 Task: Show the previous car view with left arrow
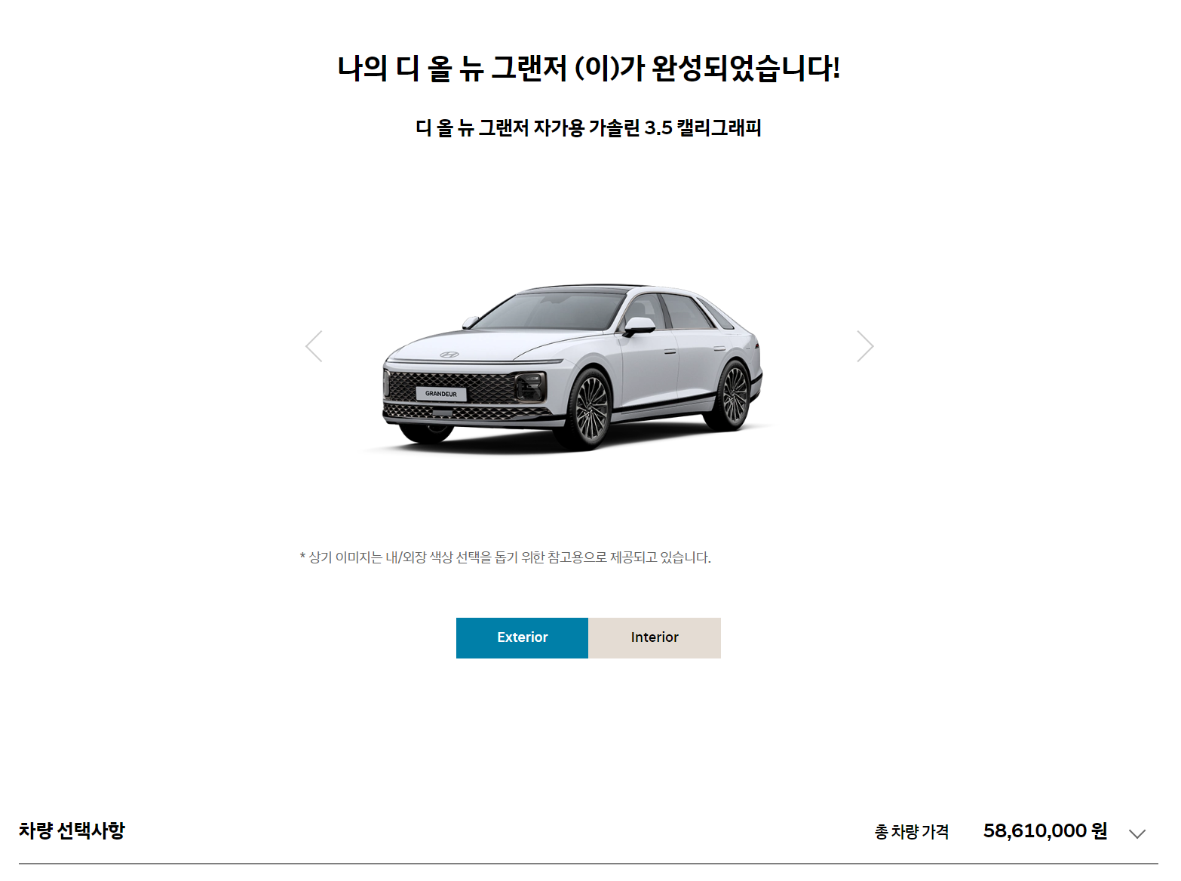point(314,346)
